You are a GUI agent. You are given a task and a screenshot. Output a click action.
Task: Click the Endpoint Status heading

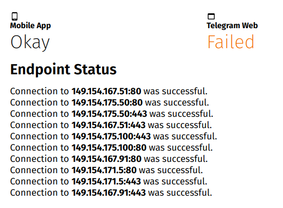(x=64, y=69)
